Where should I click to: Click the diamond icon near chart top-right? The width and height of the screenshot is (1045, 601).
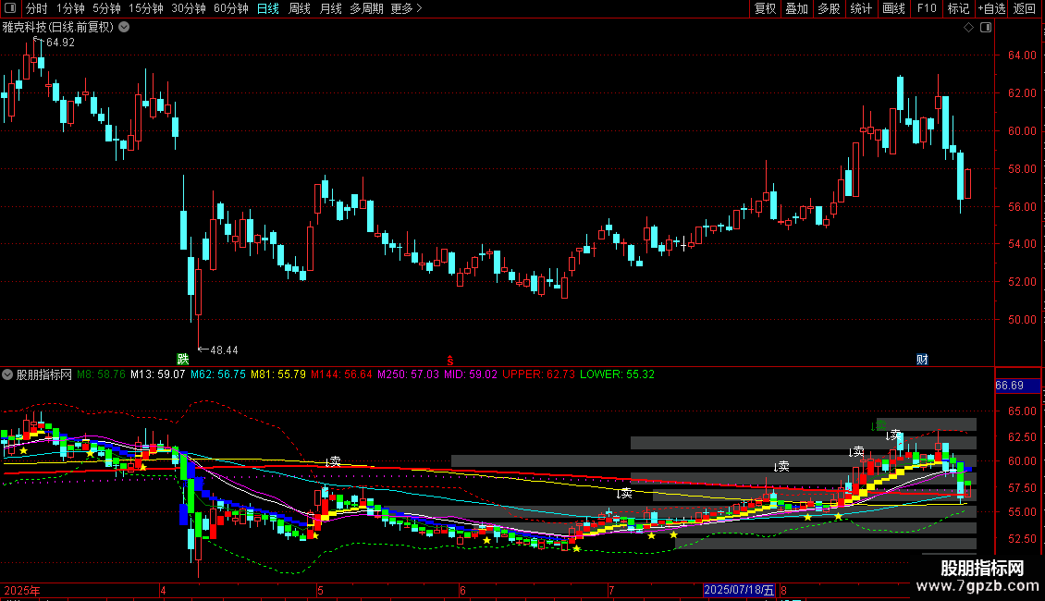click(x=968, y=28)
